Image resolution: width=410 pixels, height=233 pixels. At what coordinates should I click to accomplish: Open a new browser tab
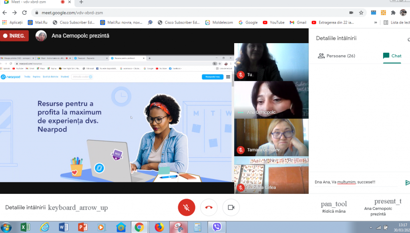pos(81,2)
